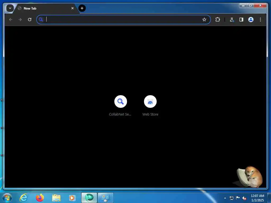Open a new tab with plus button

point(82,8)
